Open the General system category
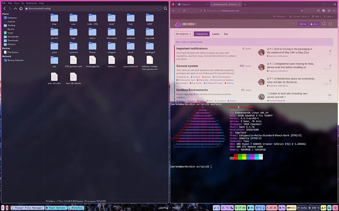The image size is (339, 211). [187, 66]
